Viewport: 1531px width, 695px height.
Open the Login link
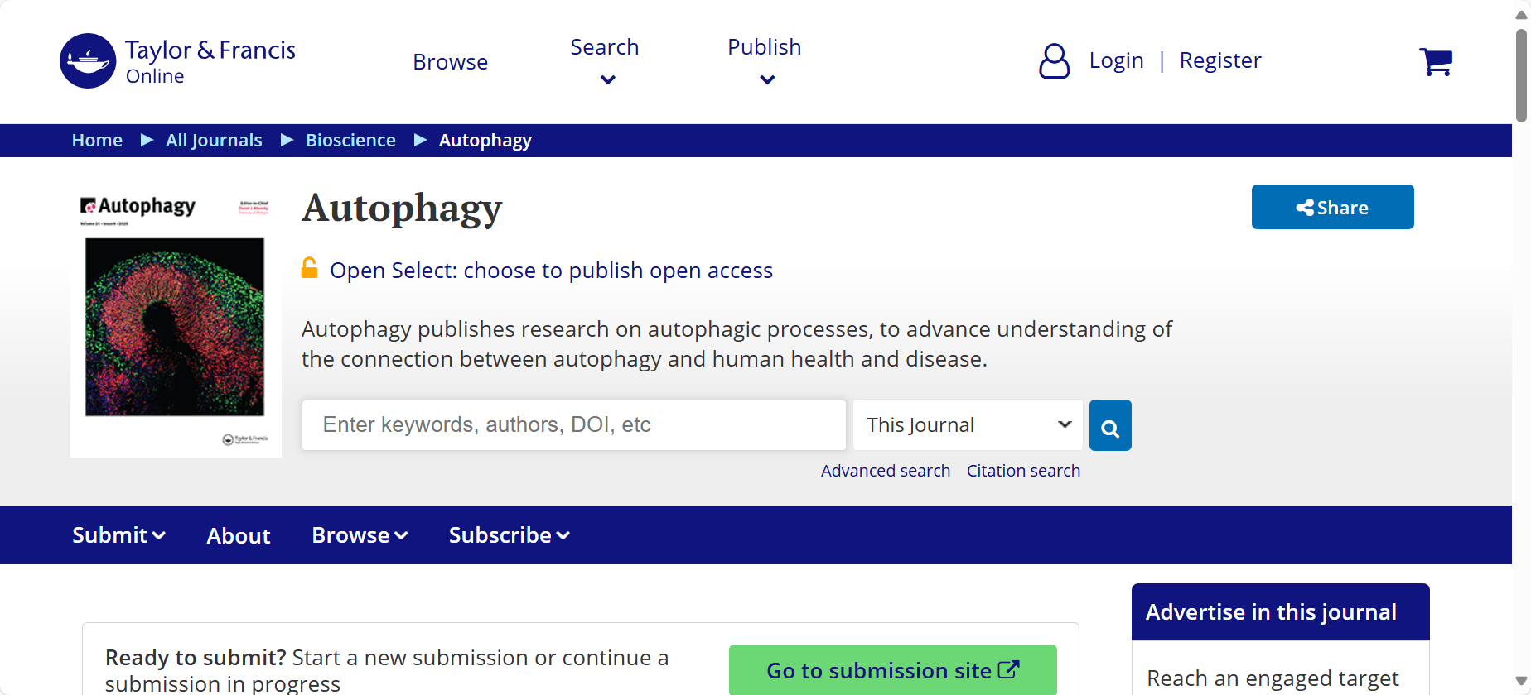coord(1116,60)
